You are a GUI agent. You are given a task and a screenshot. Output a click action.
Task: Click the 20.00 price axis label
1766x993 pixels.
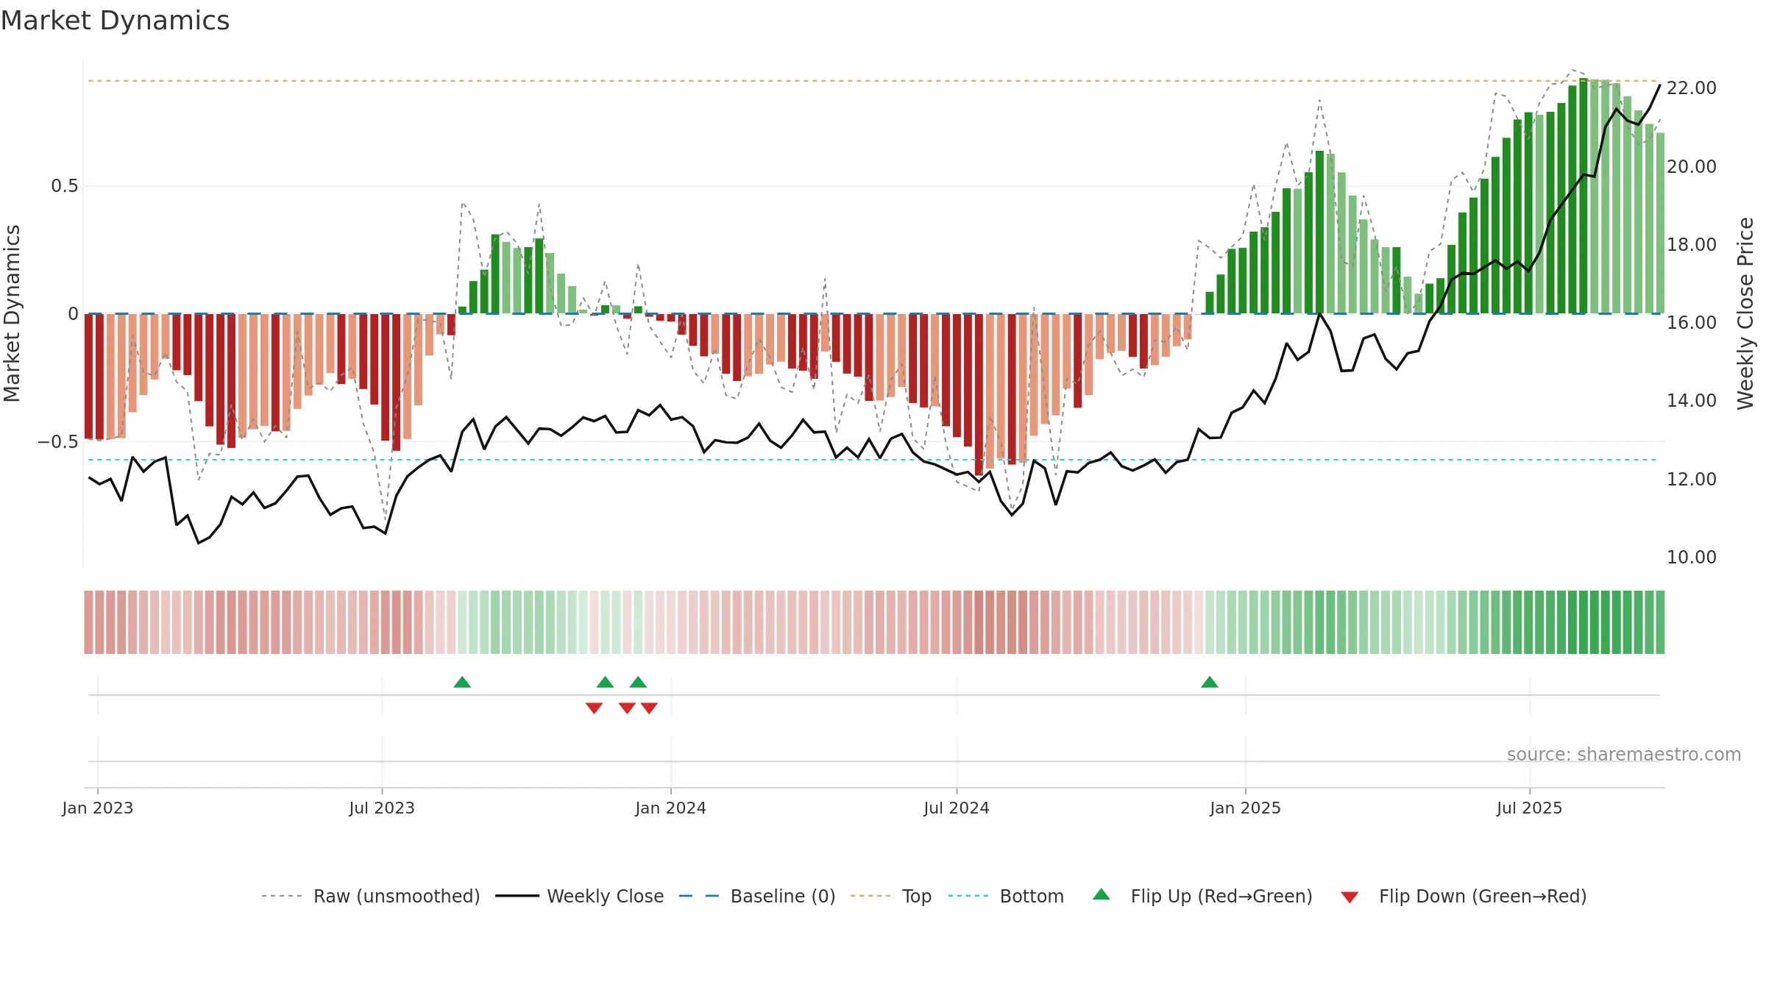pyautogui.click(x=1691, y=167)
